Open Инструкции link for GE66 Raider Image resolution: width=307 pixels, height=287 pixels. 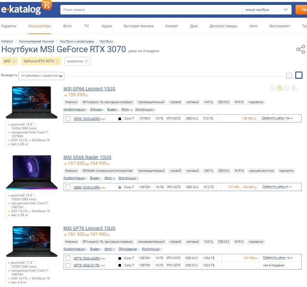[127, 178]
